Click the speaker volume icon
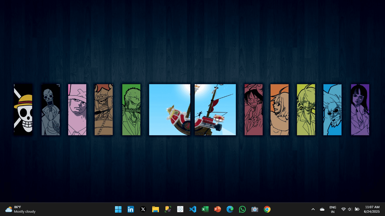This screenshot has height=216, width=385. coord(350,209)
